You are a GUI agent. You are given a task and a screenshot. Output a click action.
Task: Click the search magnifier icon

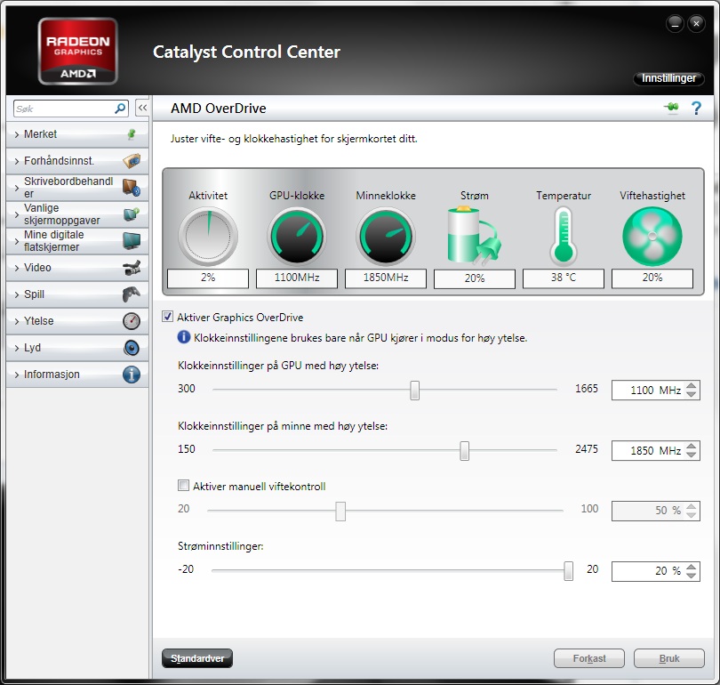click(120, 109)
